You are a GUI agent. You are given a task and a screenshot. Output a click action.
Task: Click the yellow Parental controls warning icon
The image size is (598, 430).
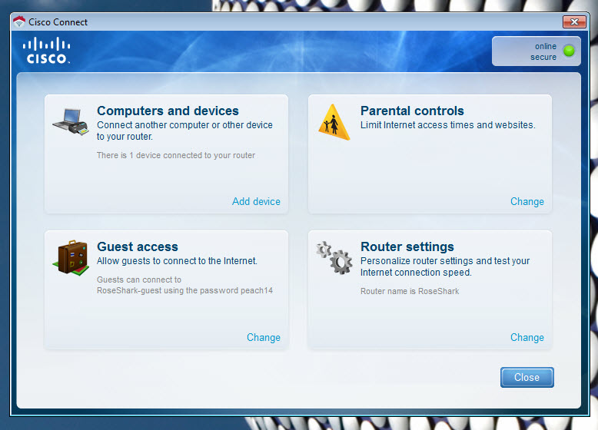pos(334,122)
